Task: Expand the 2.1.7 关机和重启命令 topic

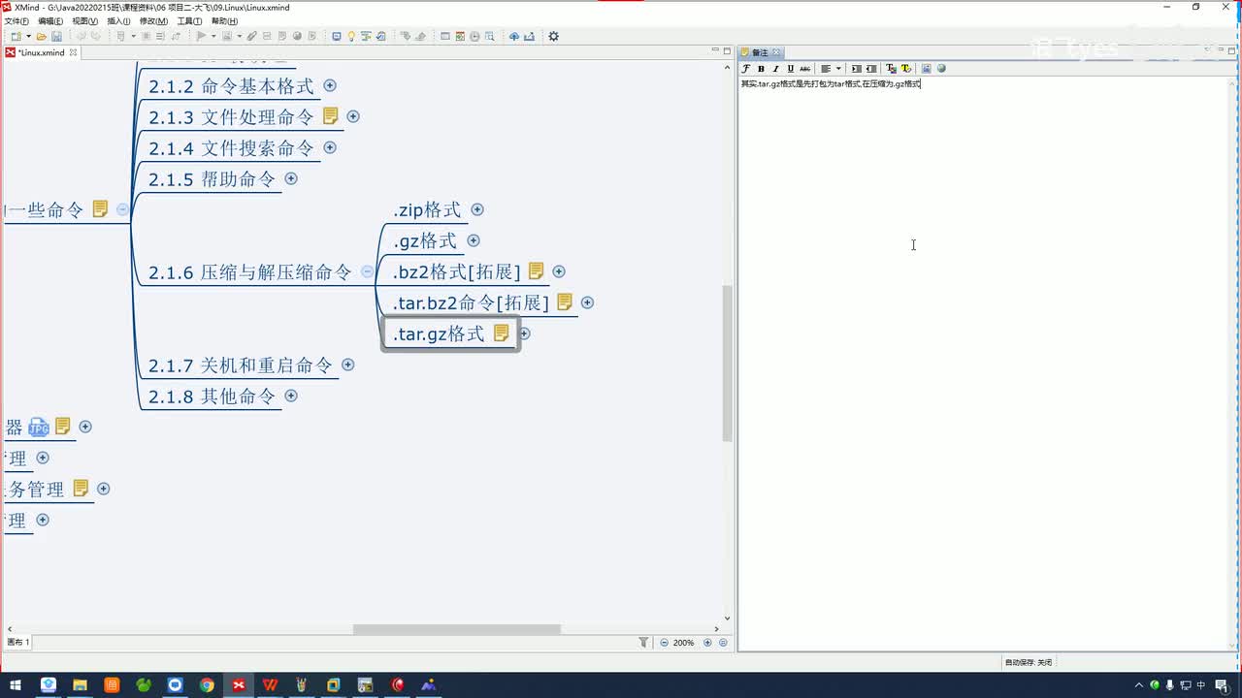Action: click(348, 365)
